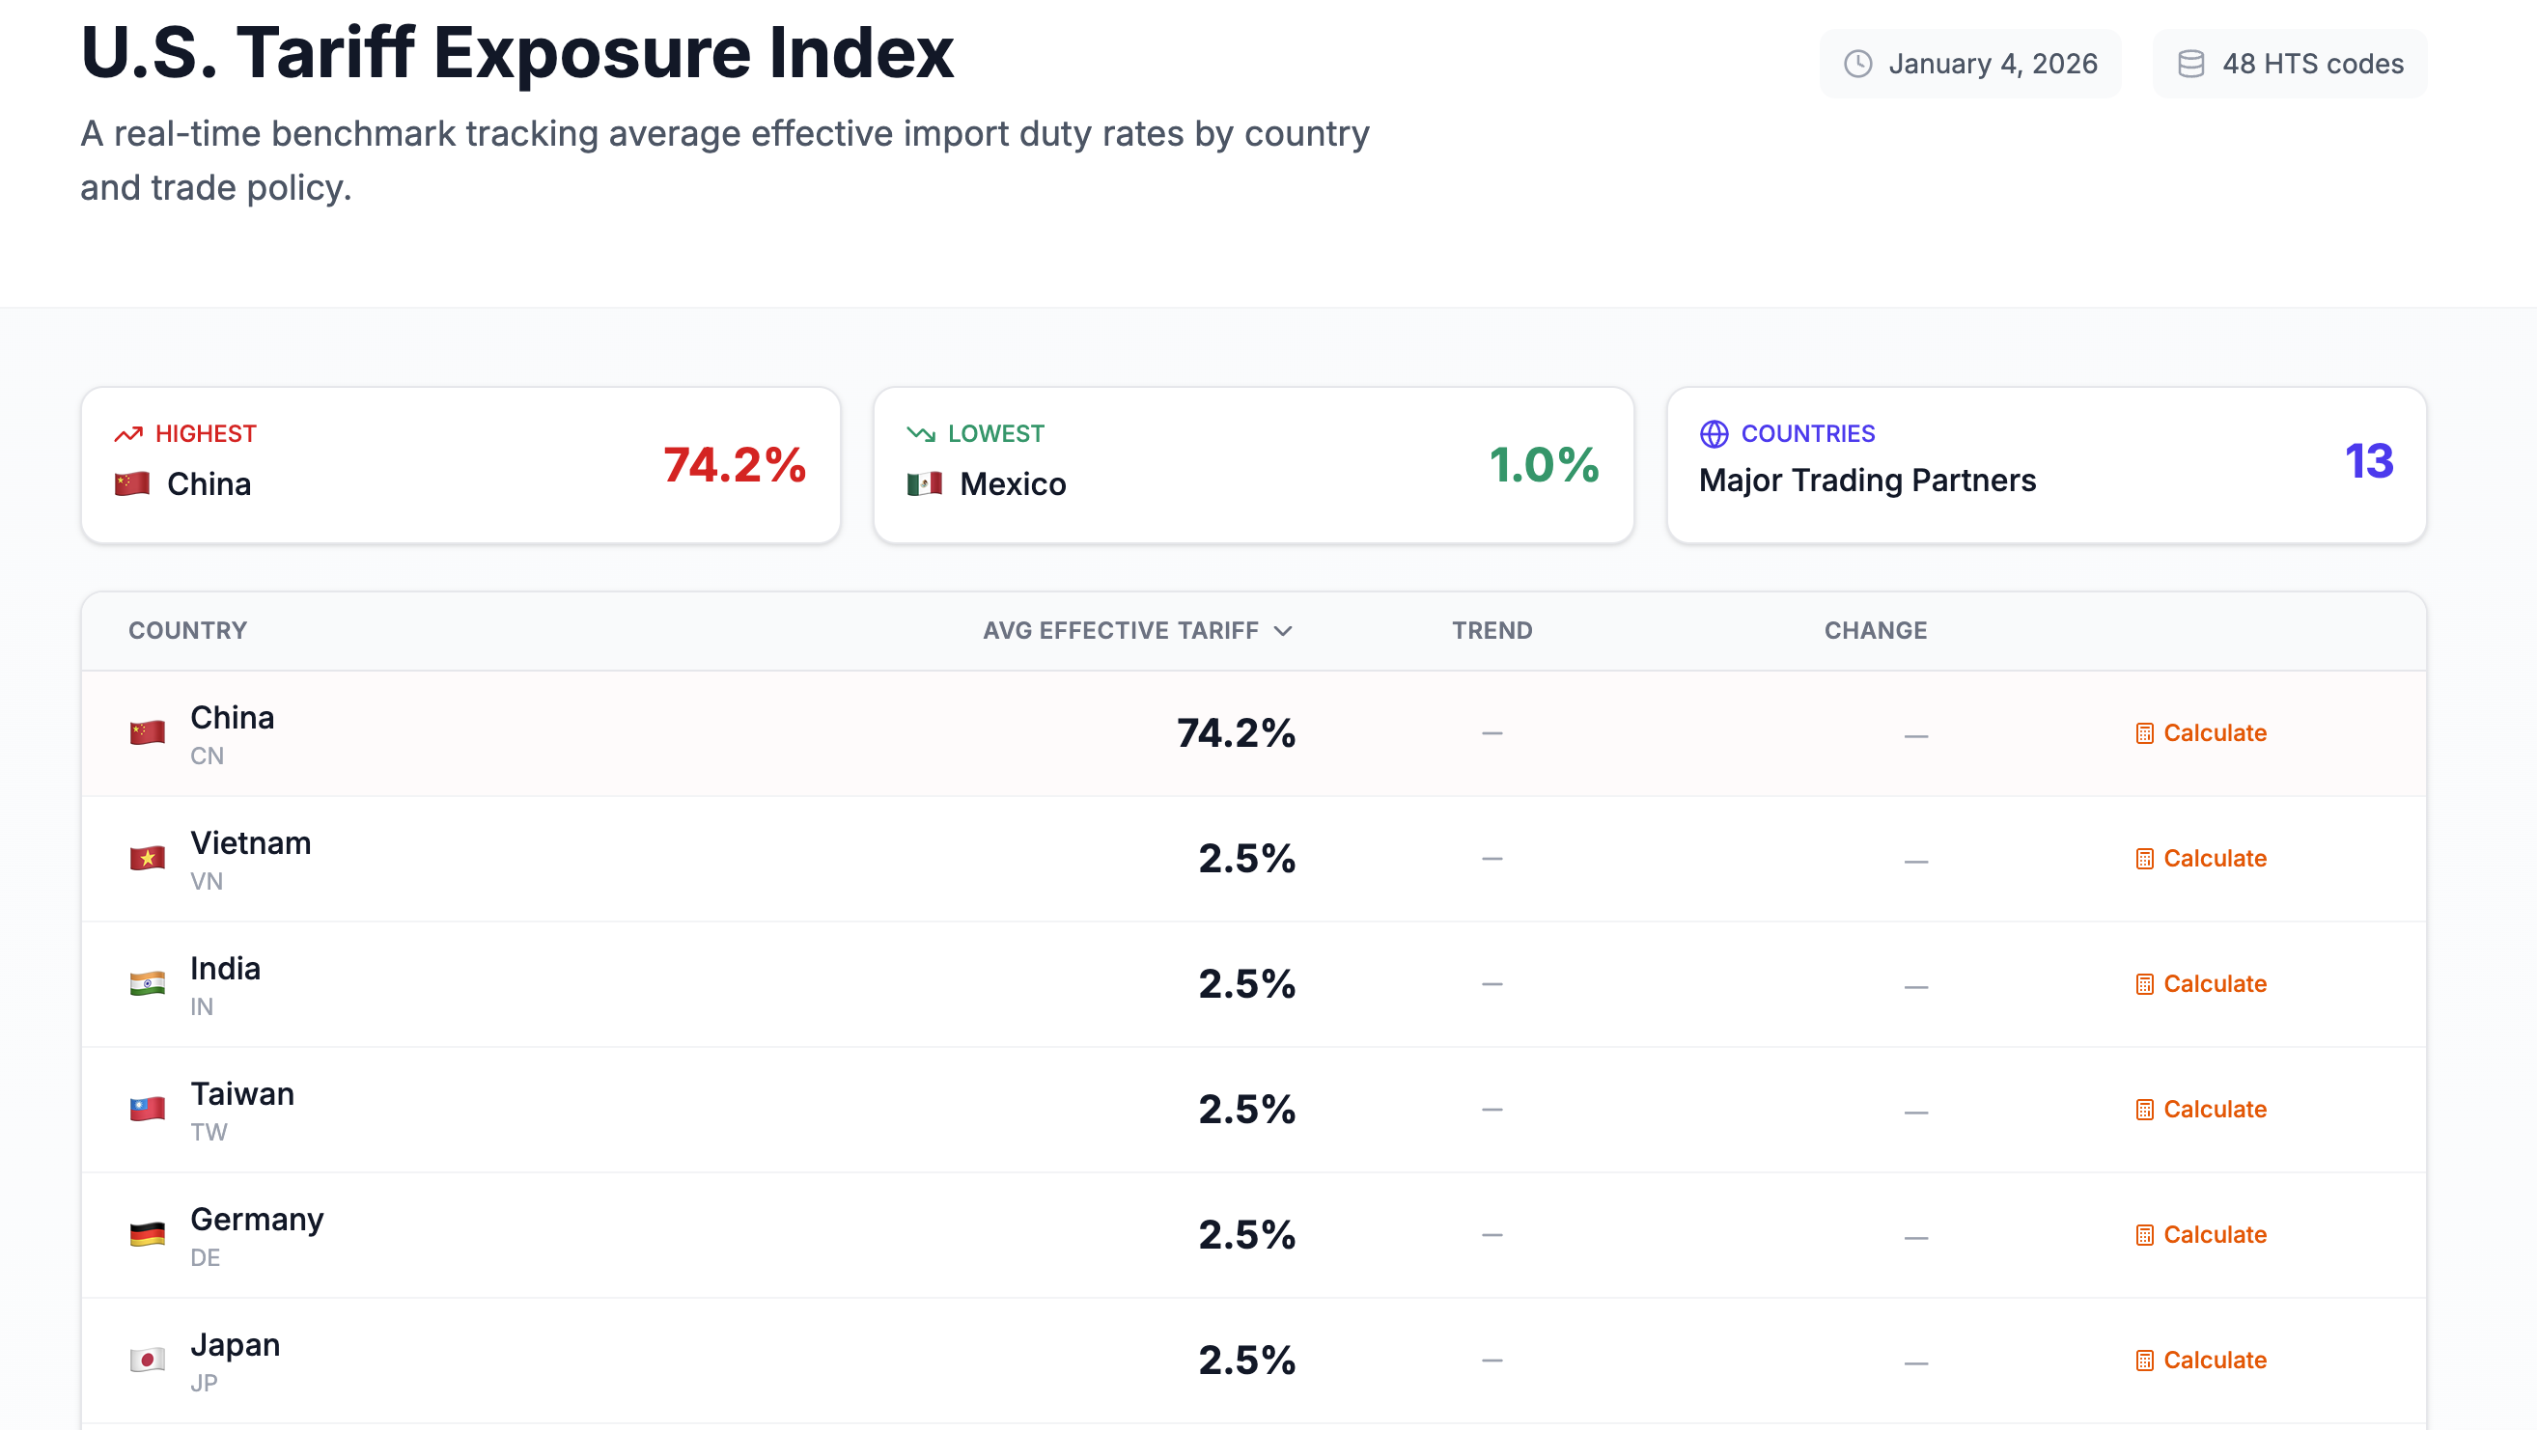Open Calculate link for Germany
Screen dimensions: 2537x1430
(2201, 1235)
